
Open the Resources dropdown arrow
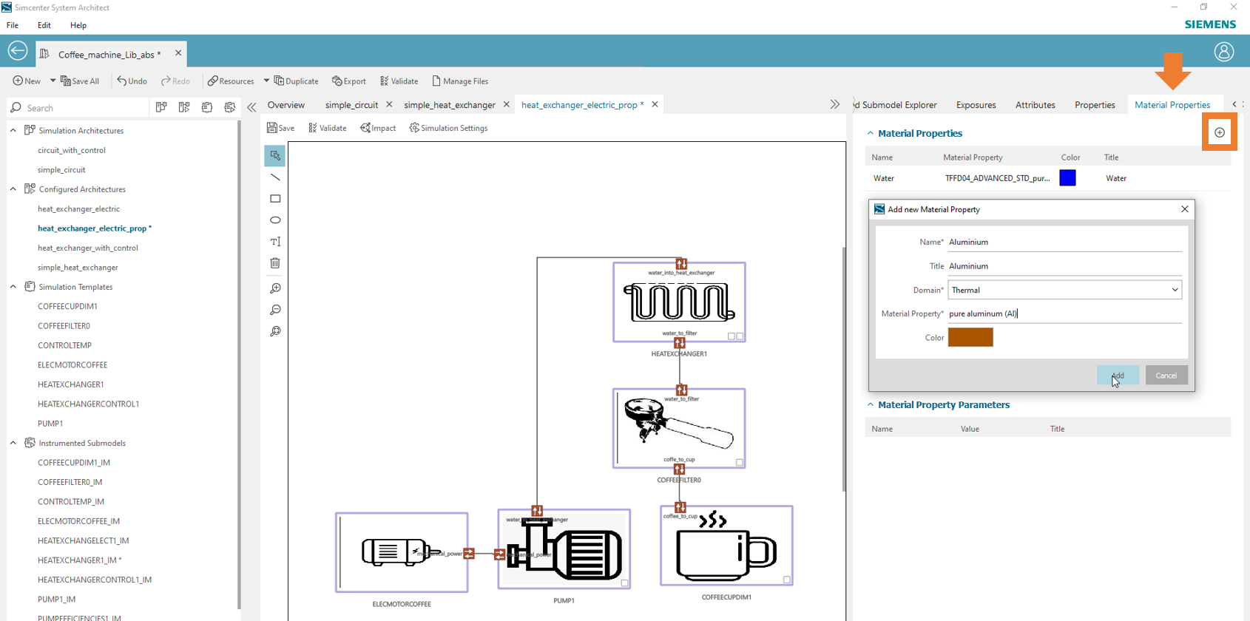click(266, 81)
